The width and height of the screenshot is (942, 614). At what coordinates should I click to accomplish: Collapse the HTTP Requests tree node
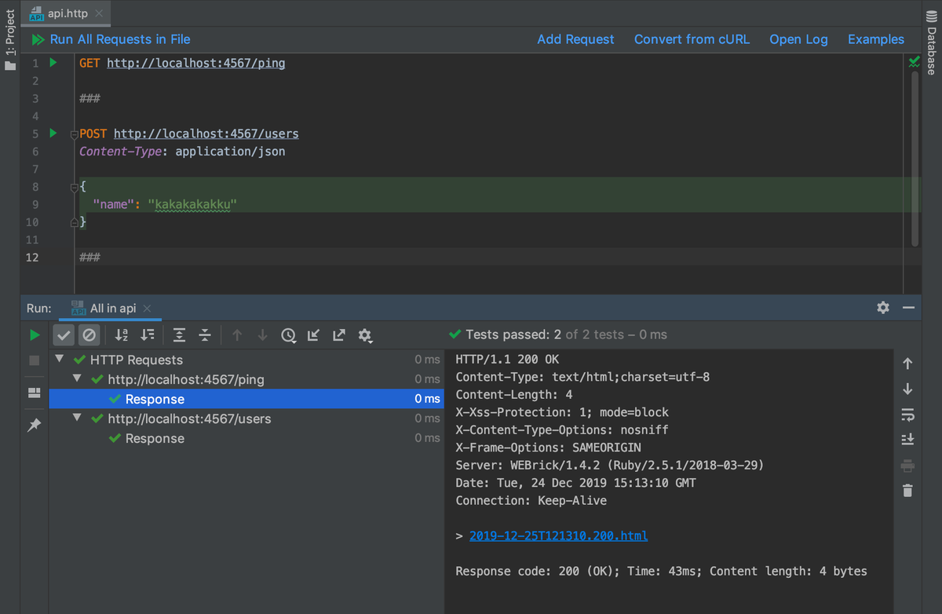point(60,360)
